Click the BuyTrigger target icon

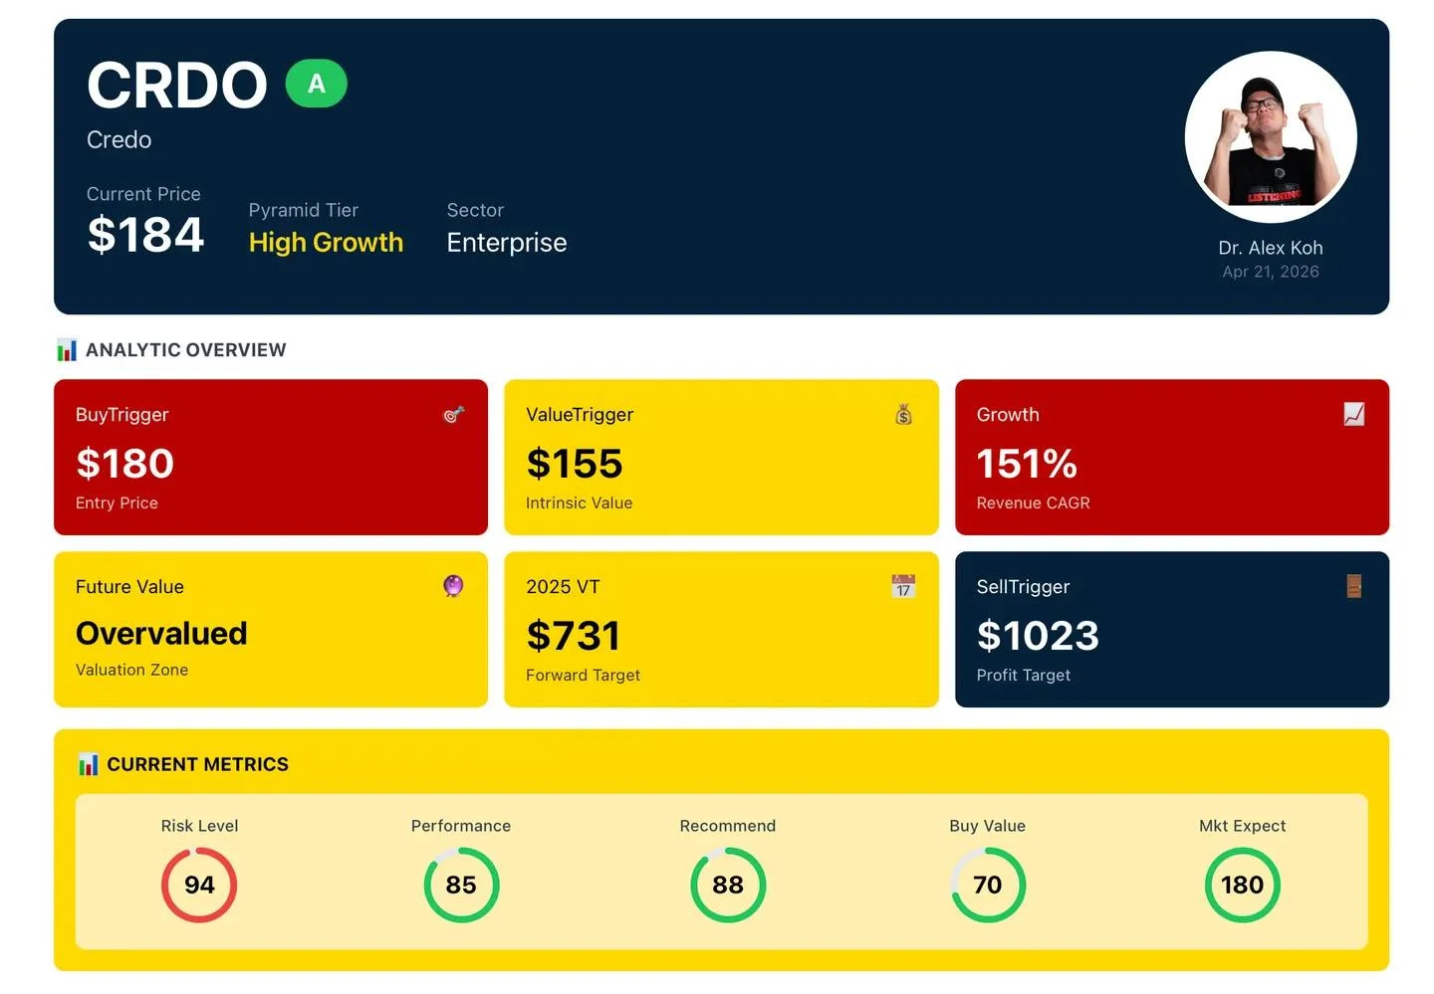(453, 414)
